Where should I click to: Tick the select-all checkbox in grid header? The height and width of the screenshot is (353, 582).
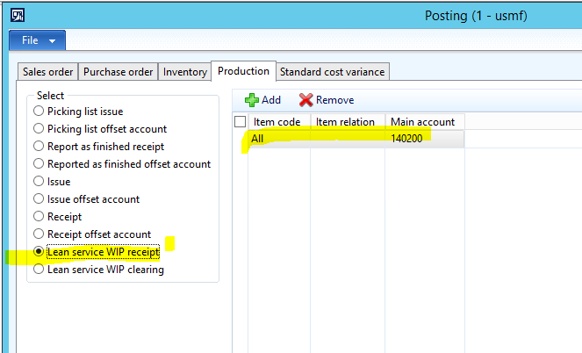tap(241, 122)
